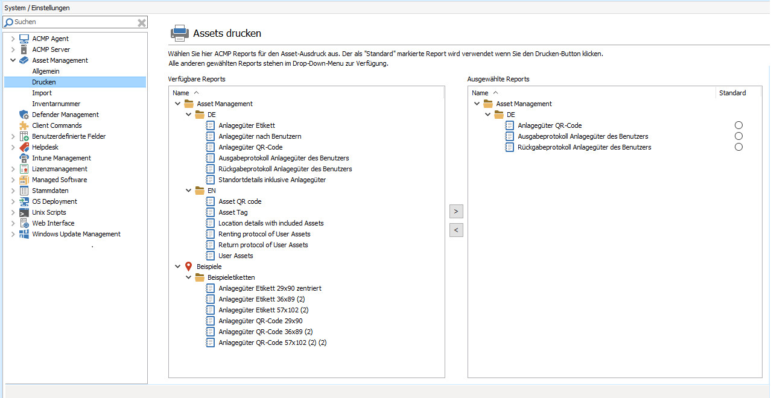The image size is (771, 398).
Task: Open Lizenzmanagement via its sidebar icon
Action: tap(24, 168)
